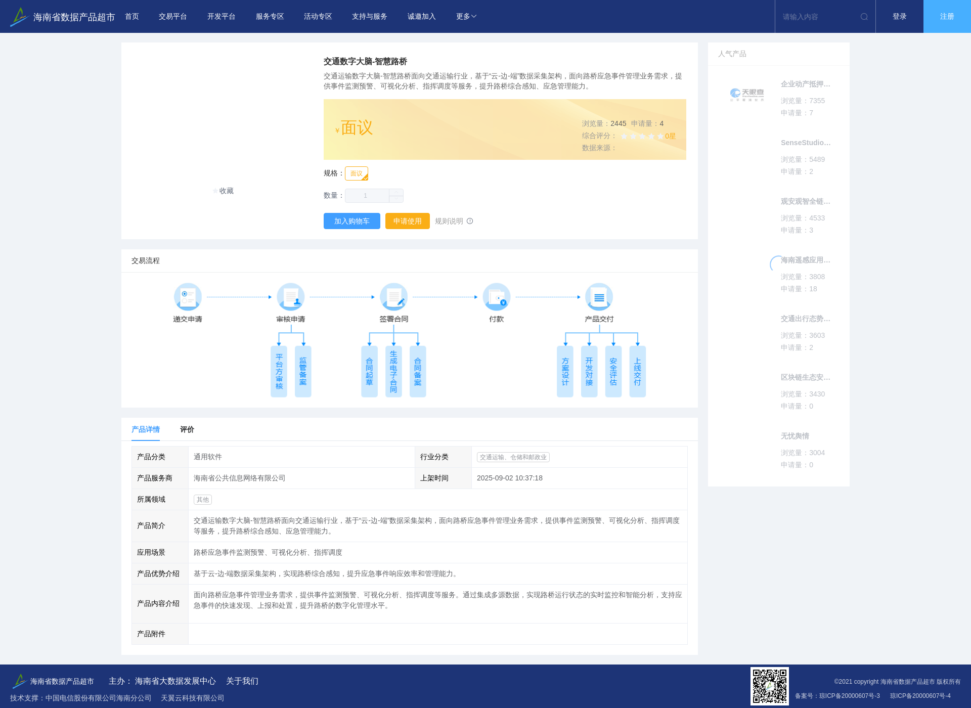Go to 服务专区

click(x=270, y=17)
